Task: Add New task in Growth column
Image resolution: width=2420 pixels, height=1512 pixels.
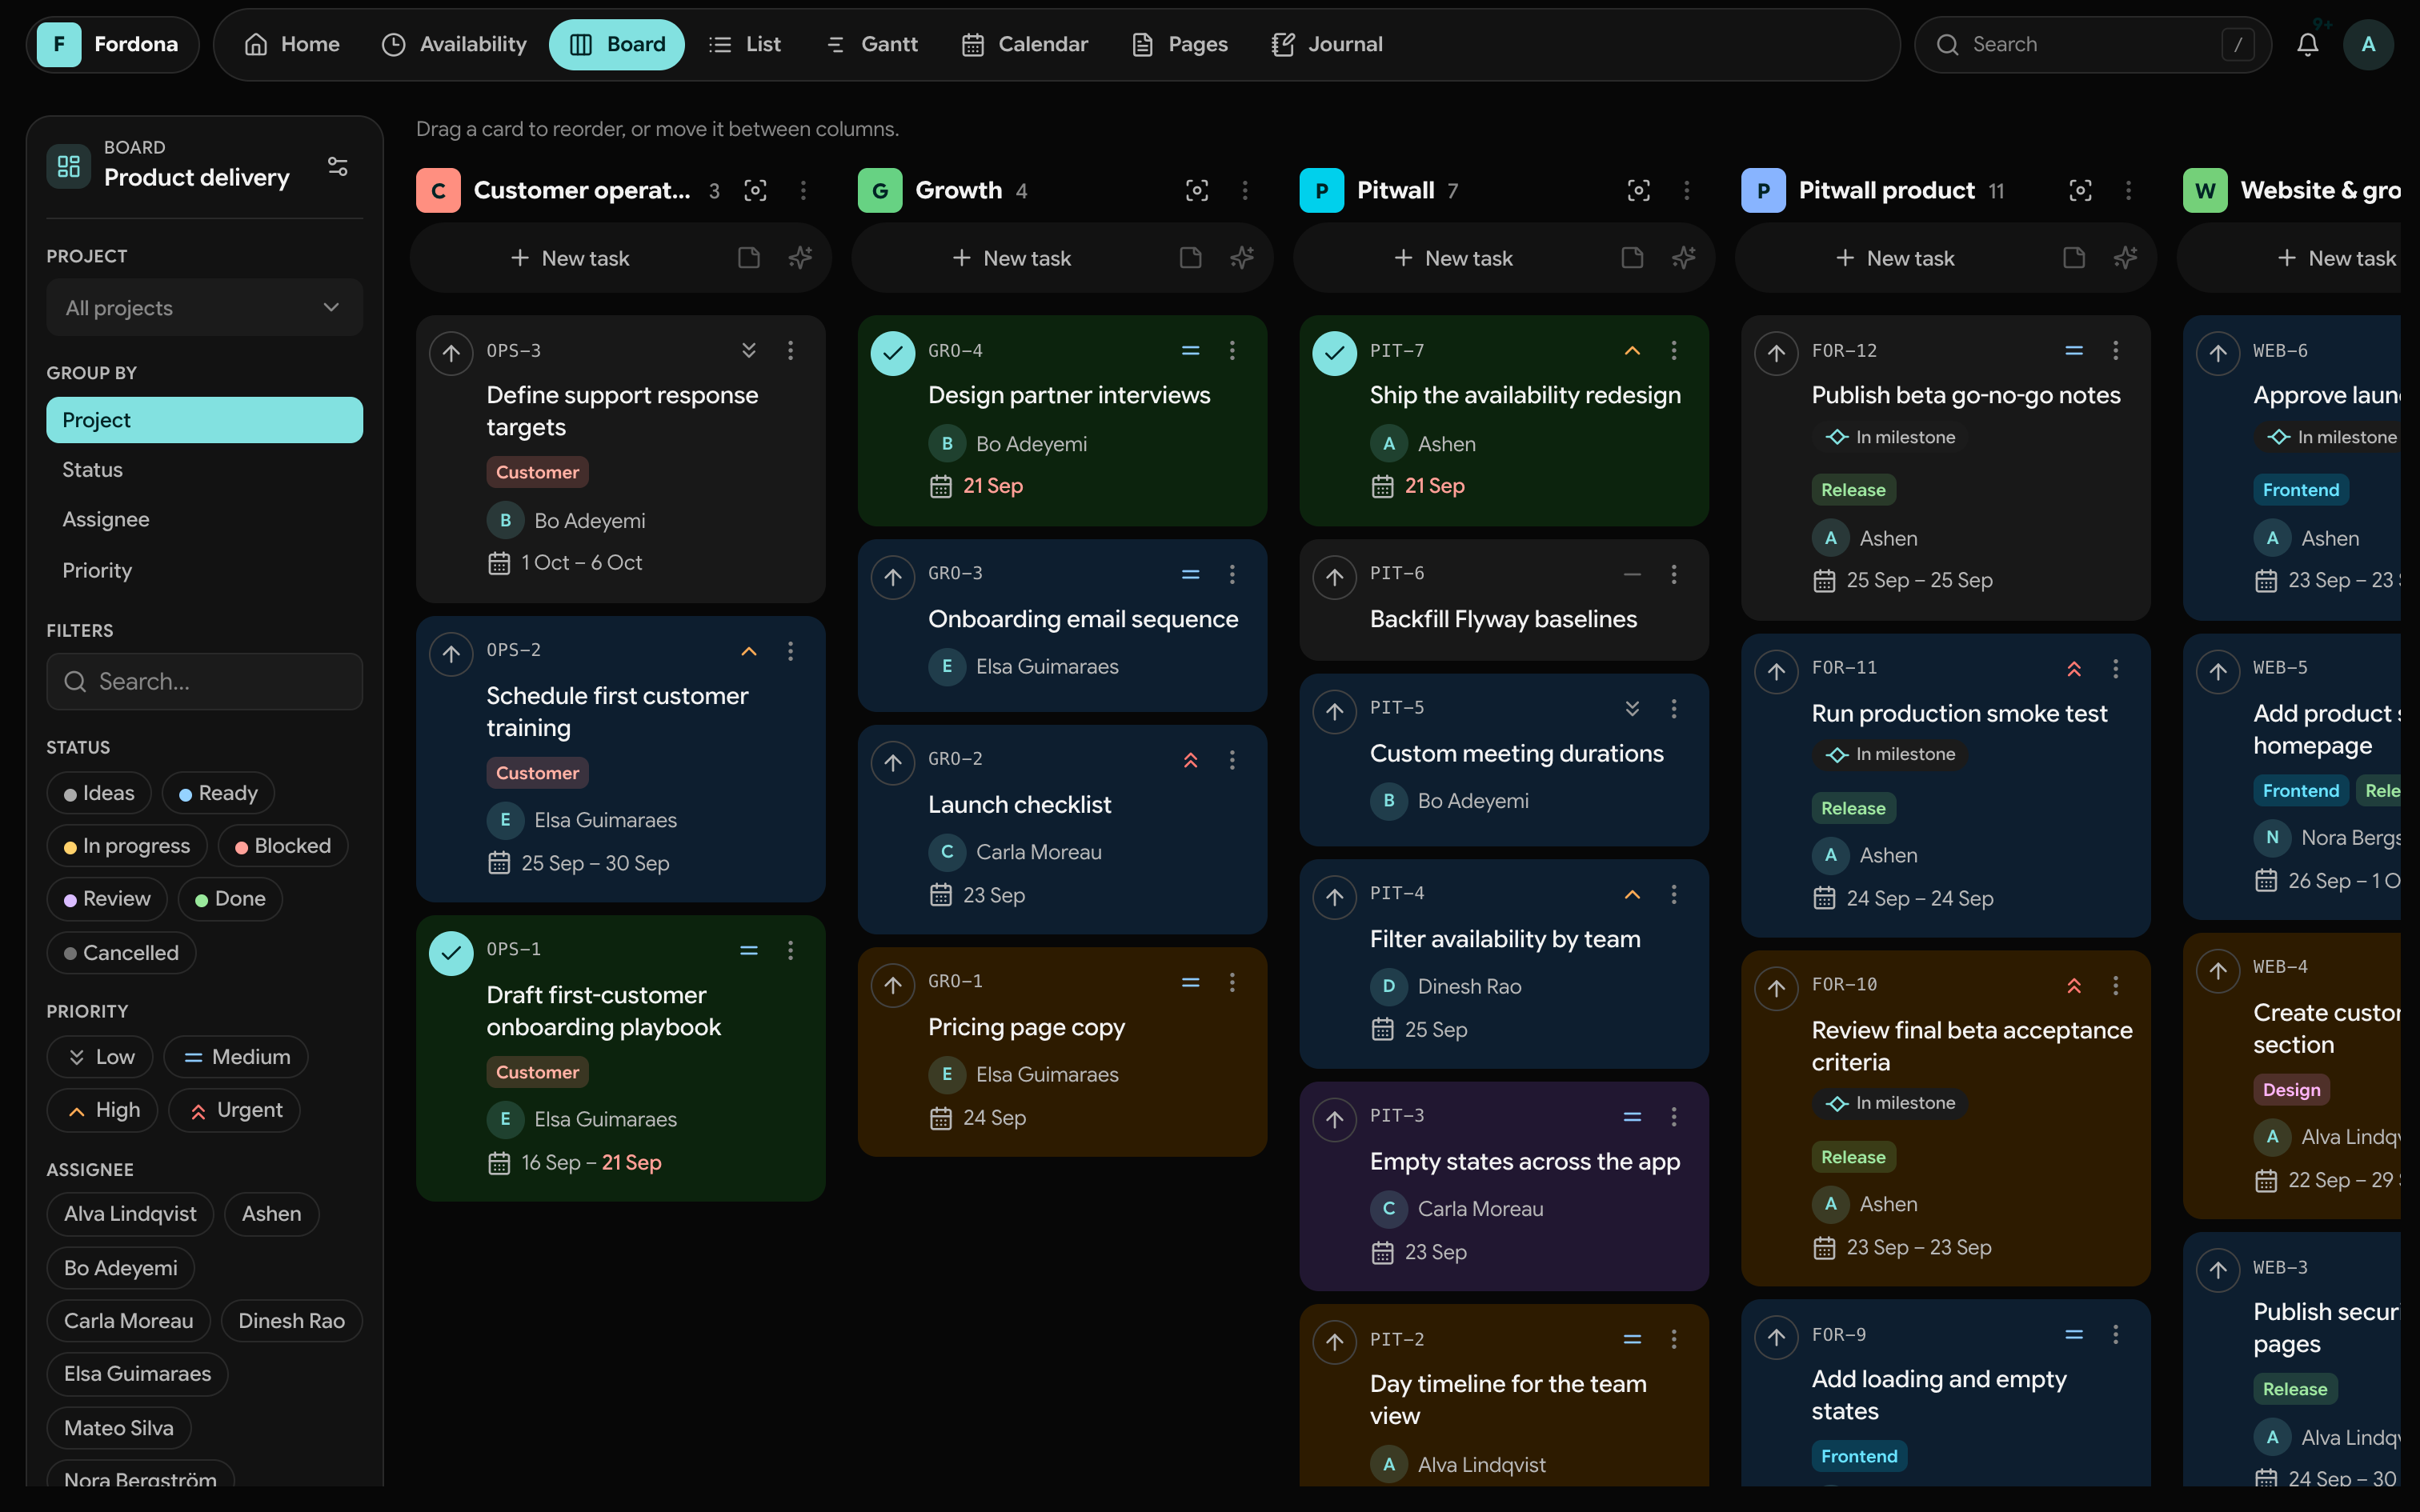Action: click(x=1011, y=258)
